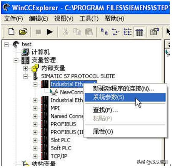Open the 视图(V) menu
Image resolution: width=172 pixels, height=168 pixels.
(64, 19)
